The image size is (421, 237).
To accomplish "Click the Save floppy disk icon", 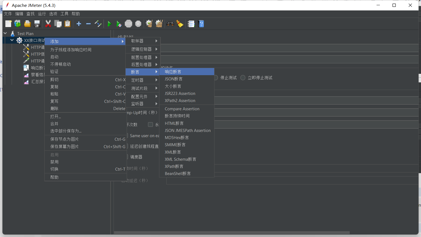I will tap(37, 24).
